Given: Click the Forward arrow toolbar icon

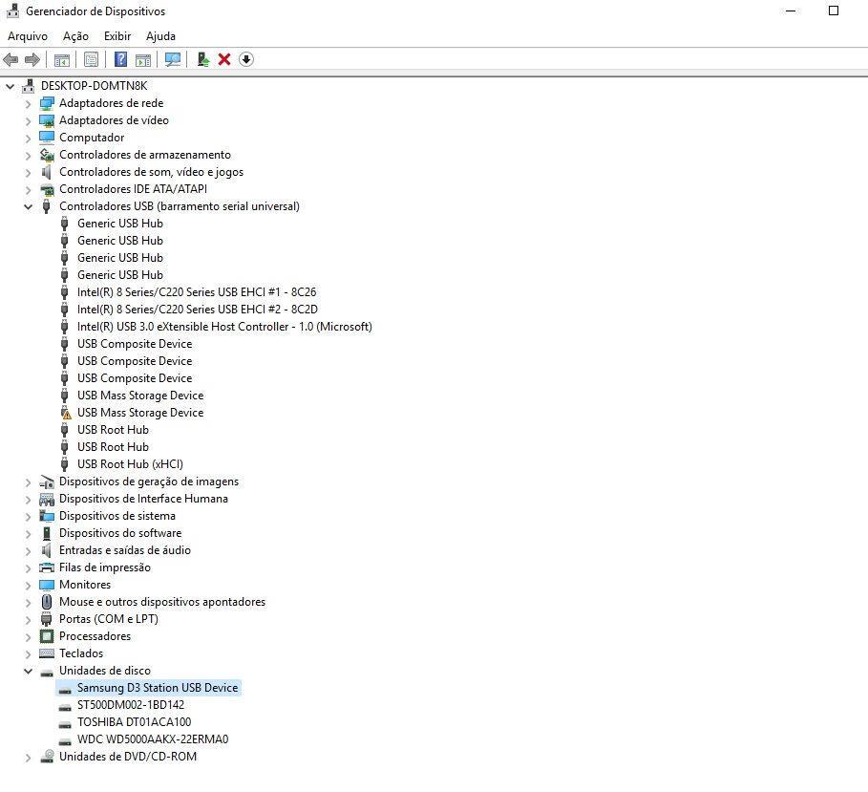Looking at the screenshot, I should [32, 59].
